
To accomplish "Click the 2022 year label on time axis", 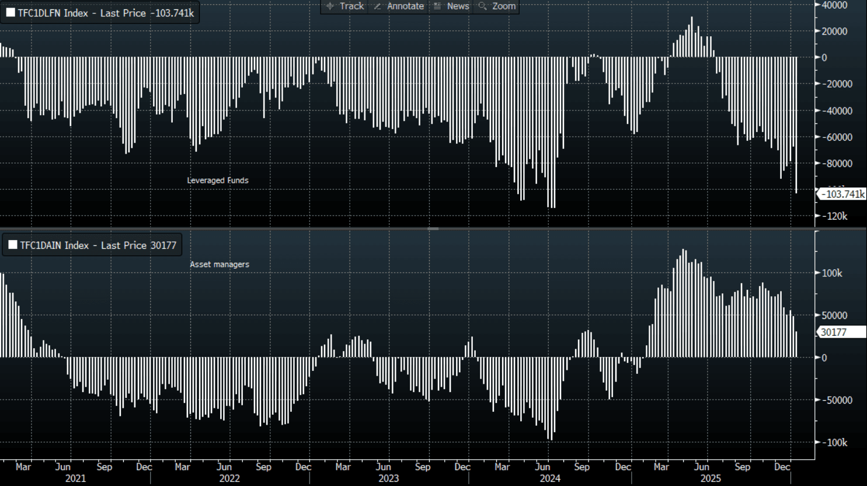I will (x=229, y=478).
